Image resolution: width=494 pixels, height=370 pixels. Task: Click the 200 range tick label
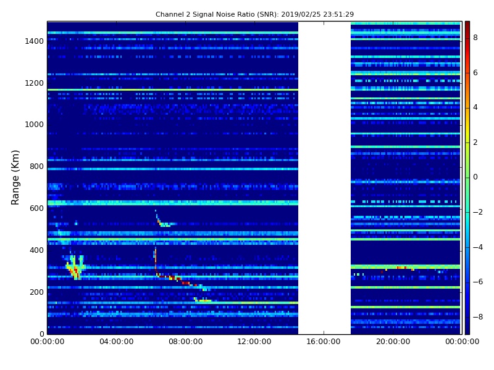click(x=36, y=292)
